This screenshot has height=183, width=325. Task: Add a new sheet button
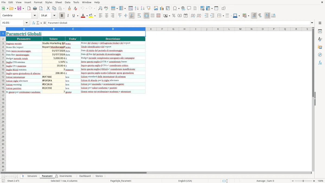(23, 176)
